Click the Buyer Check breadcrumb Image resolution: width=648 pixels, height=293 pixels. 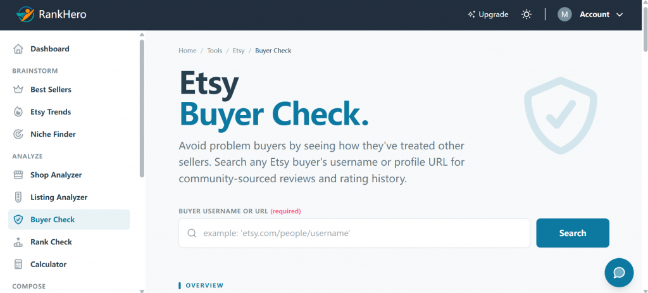coord(273,51)
